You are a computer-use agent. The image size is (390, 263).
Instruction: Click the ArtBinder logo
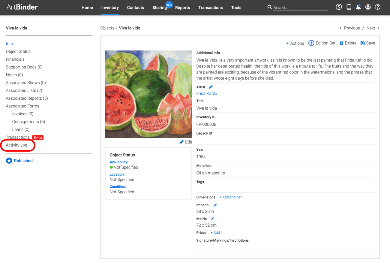22,7
